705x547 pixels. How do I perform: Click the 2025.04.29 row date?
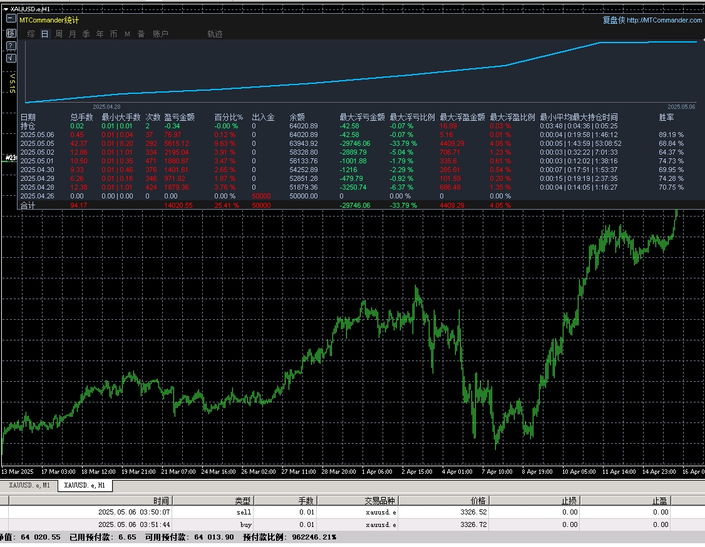(x=38, y=178)
